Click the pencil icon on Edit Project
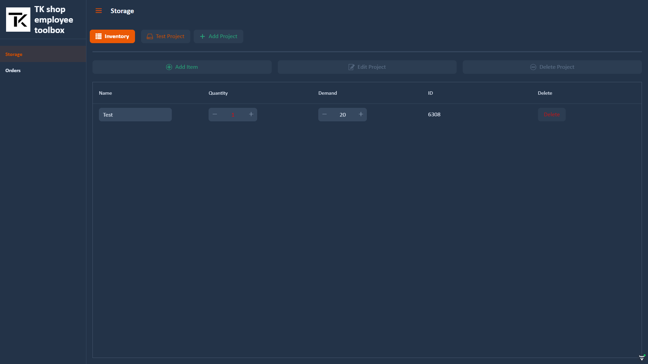 pos(351,67)
